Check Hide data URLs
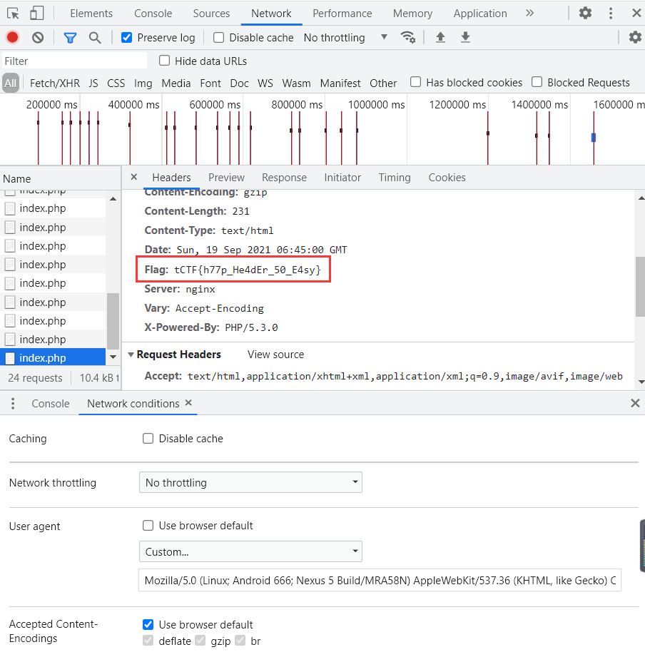This screenshot has width=645, height=657. pyautogui.click(x=164, y=61)
